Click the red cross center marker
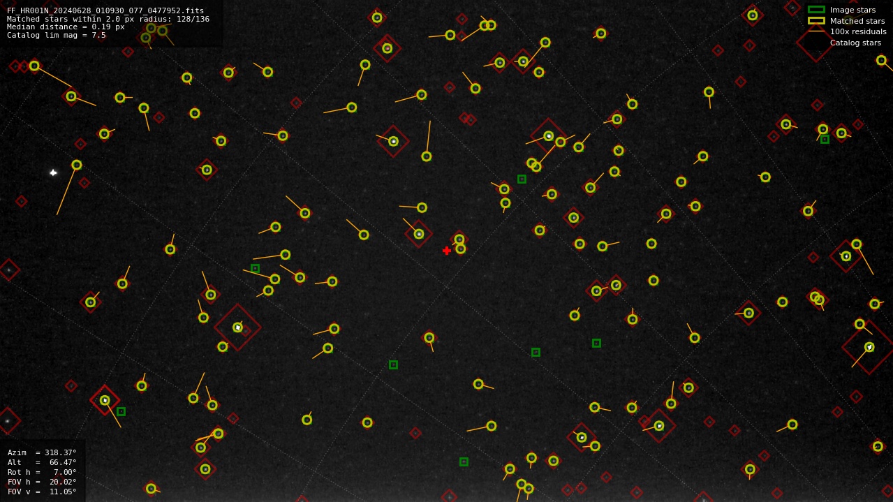This screenshot has height=502, width=893. point(447,251)
